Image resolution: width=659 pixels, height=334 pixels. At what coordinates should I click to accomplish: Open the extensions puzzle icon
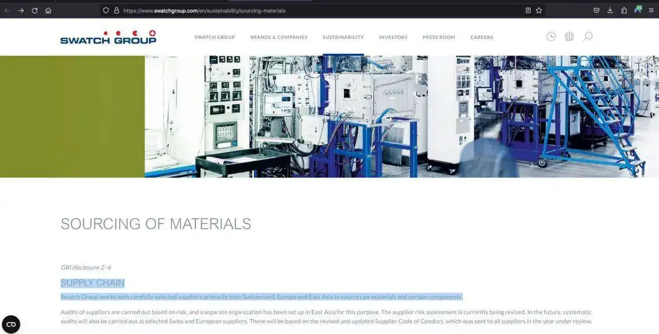624,10
